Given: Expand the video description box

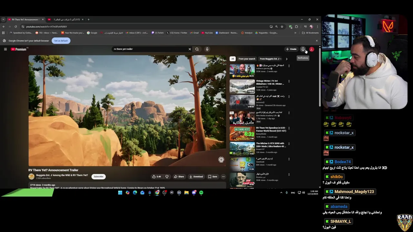Looking at the screenshot, I should click(x=127, y=185).
